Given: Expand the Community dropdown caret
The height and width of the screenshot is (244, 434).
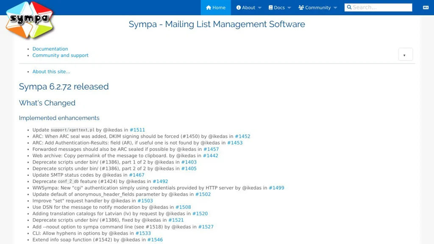Looking at the screenshot, I should tap(335, 8).
